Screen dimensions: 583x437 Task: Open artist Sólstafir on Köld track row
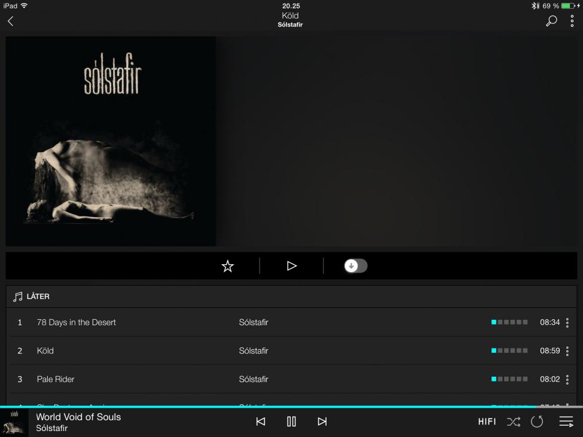[254, 351]
